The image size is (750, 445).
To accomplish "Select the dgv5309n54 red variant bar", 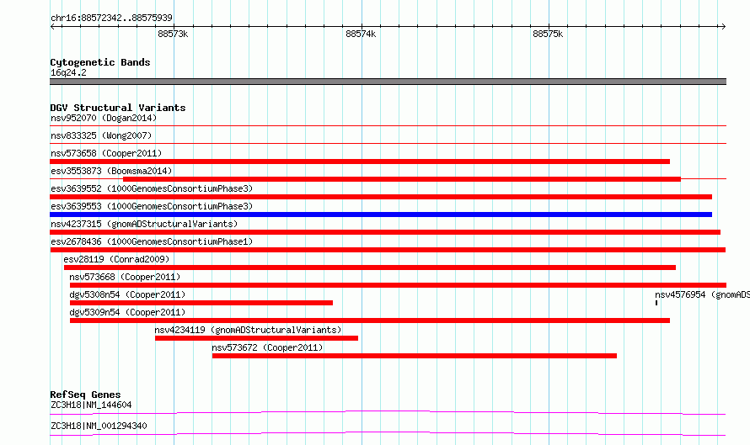I will click(x=370, y=321).
